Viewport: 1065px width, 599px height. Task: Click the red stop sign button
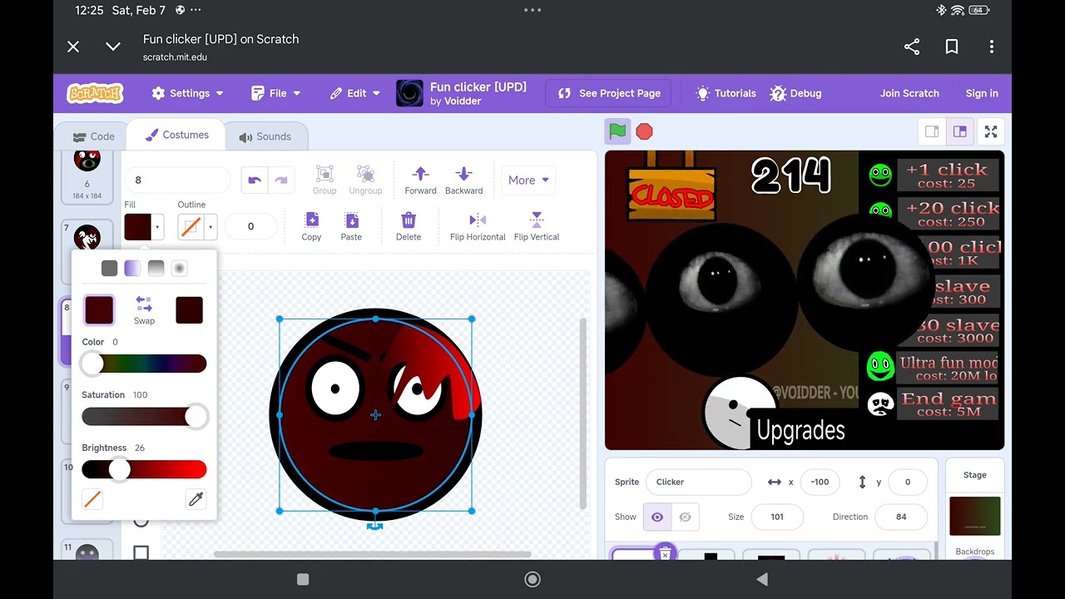click(644, 131)
